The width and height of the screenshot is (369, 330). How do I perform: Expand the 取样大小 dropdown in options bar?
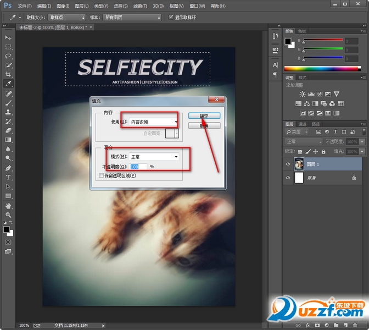(66, 17)
